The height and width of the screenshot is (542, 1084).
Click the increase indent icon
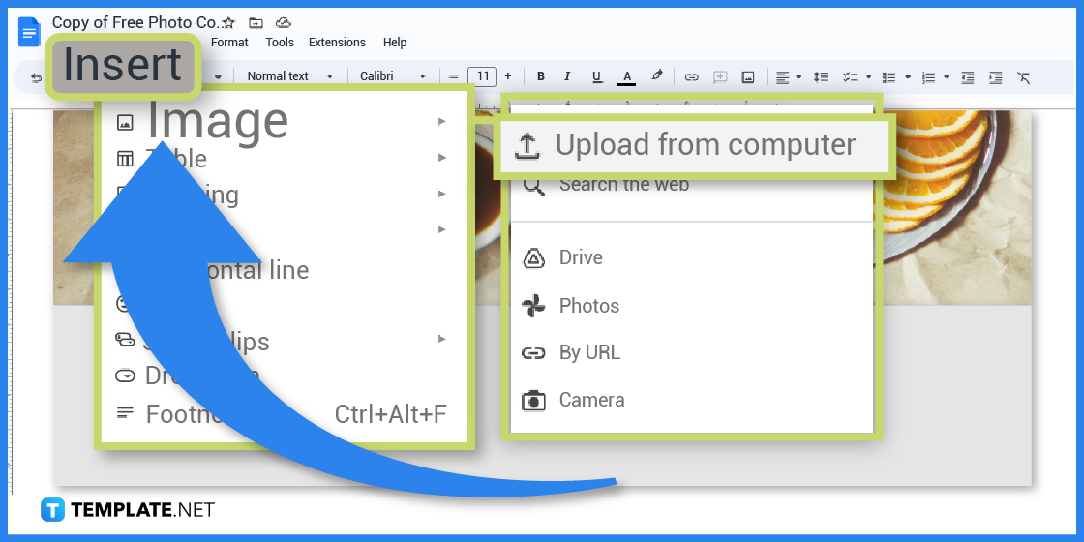pyautogui.click(x=996, y=77)
